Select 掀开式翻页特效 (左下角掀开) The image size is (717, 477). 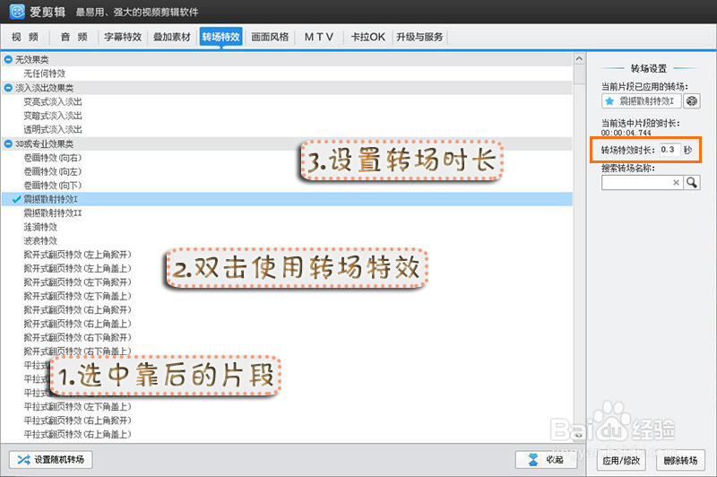tap(77, 282)
